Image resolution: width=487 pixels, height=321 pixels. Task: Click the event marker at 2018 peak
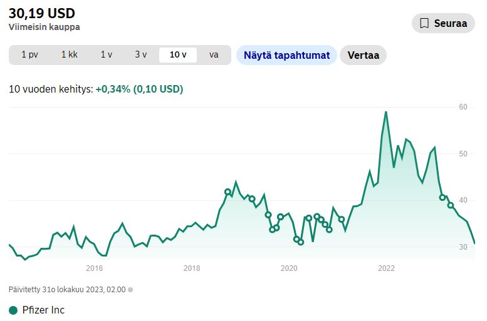click(x=228, y=192)
